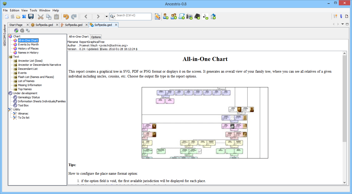Image resolution: width=352 pixels, height=194 pixels.
Task: Open a GEDCOM file via folder icon
Action: (x=18, y=17)
